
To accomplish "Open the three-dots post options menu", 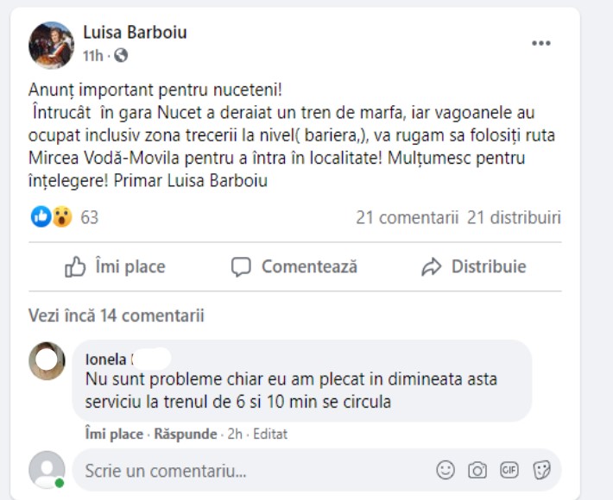I will tap(540, 44).
